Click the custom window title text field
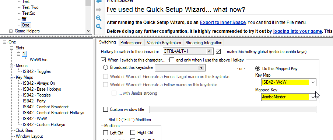The width and height of the screenshot is (333, 140). pyautogui.click(x=233, y=109)
